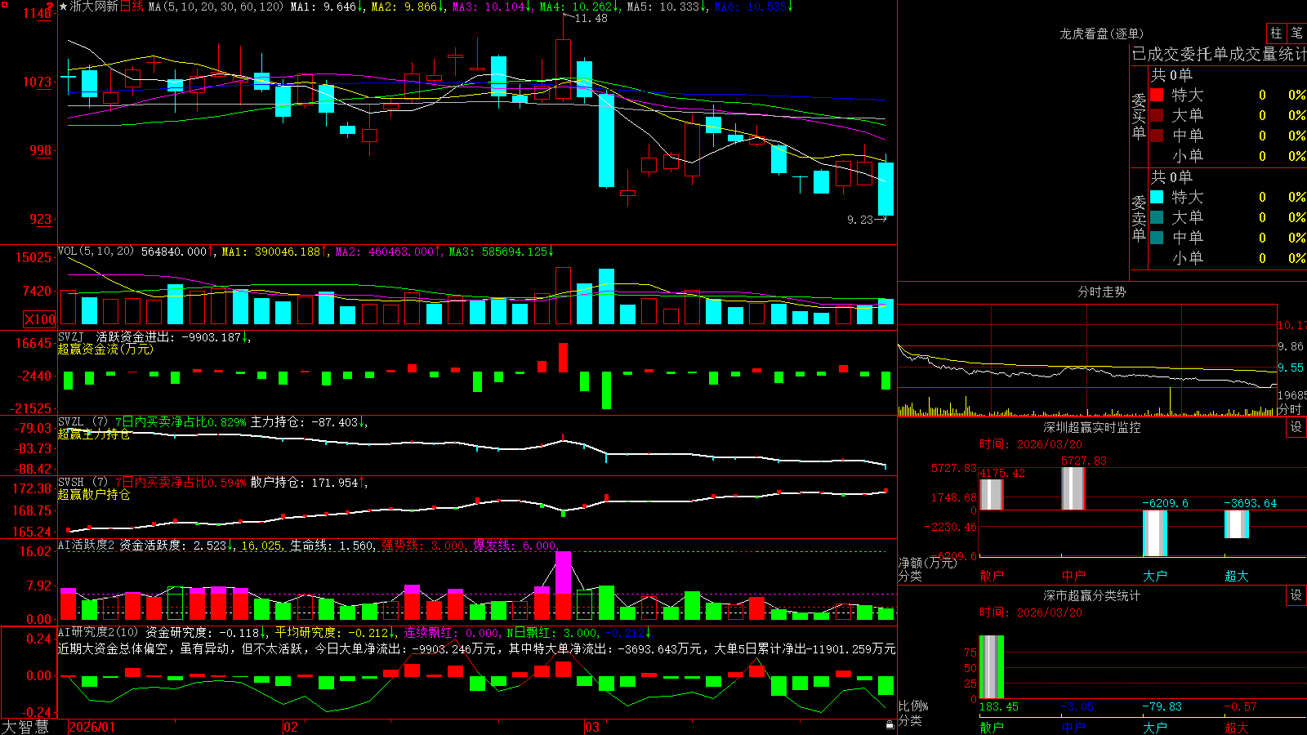Switch 龙虎看盘 to 柱 view
1307x735 pixels.
[1276, 33]
